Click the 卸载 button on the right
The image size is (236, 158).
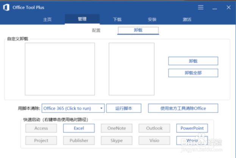point(193,61)
